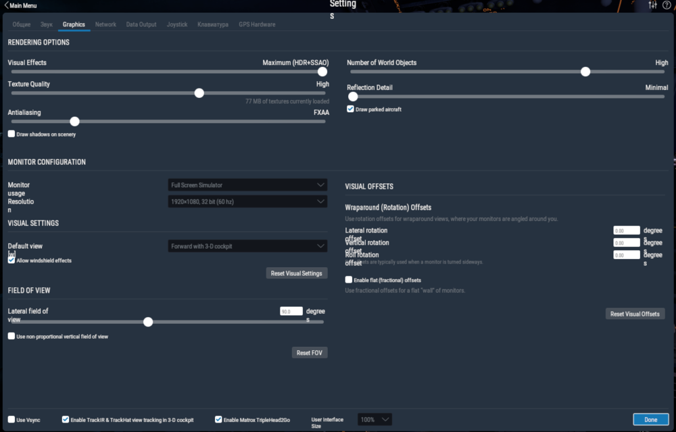Adjust the Texture Quality slider handle

[x=199, y=93]
